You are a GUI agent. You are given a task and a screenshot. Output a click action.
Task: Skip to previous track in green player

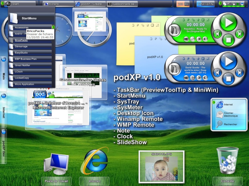217,34
